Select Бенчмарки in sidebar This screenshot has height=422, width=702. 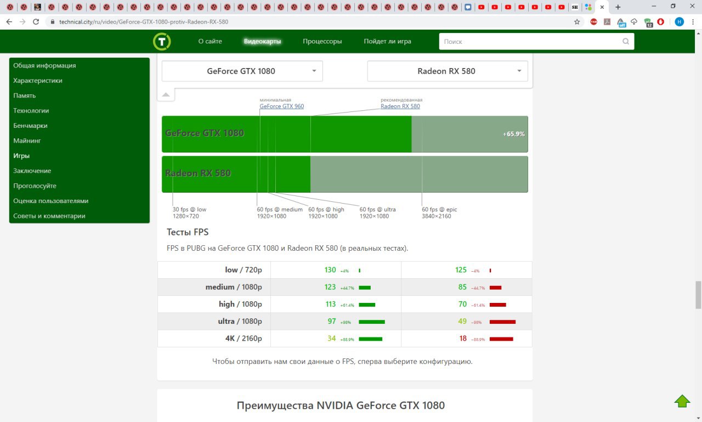pos(30,126)
